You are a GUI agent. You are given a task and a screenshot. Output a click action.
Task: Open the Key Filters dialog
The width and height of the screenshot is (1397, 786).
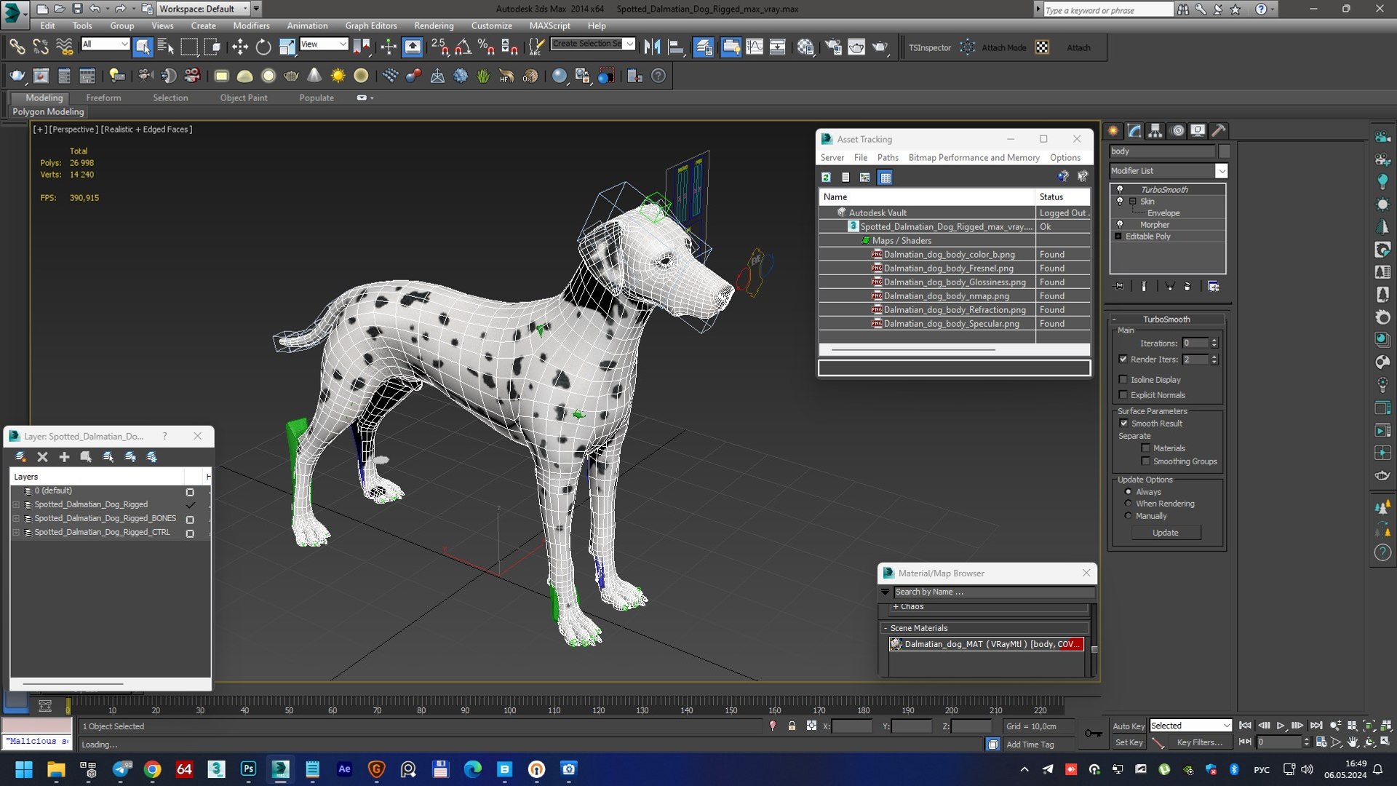coord(1199,743)
